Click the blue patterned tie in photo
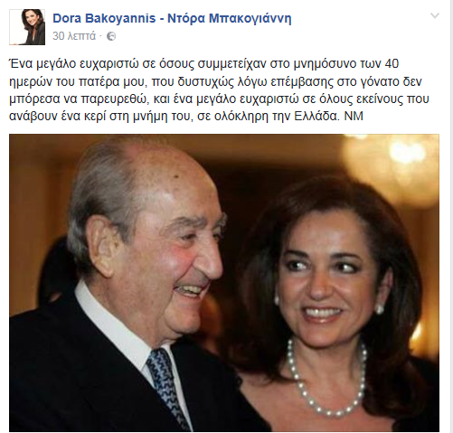 pos(167,389)
